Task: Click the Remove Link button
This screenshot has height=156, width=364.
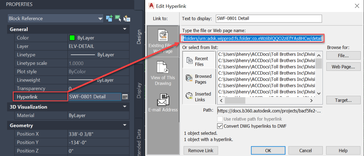Action: tap(201, 151)
